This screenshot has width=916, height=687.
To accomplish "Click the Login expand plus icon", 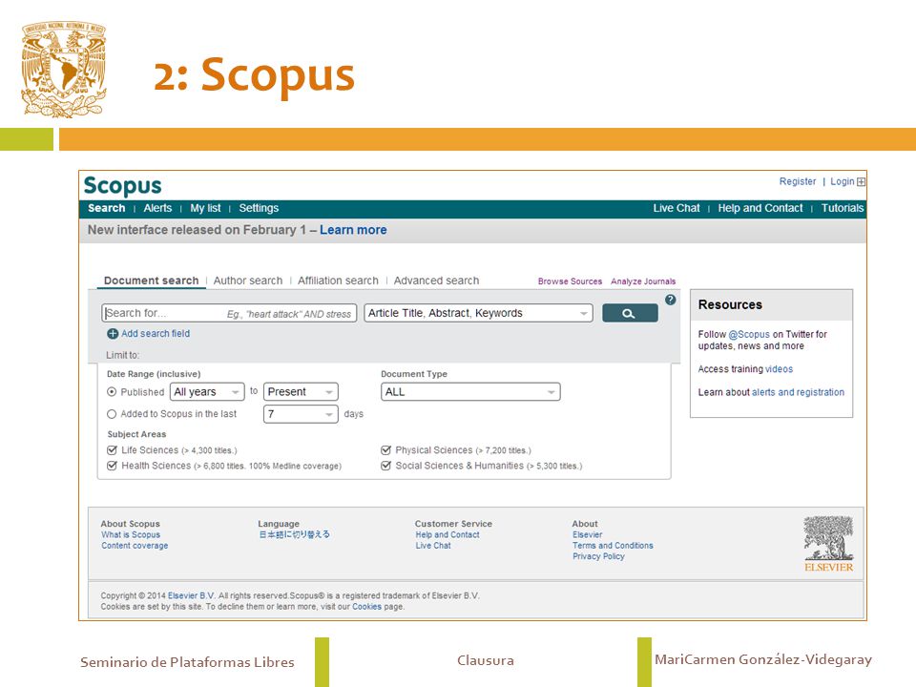I will 861,181.
